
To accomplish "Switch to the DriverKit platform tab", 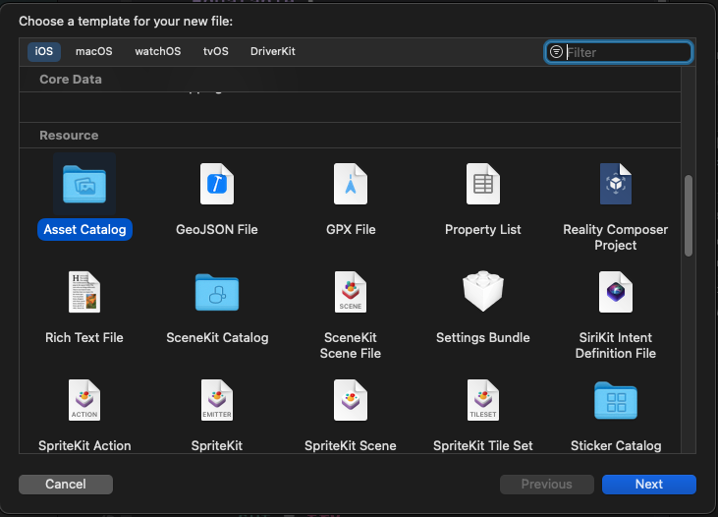I will tap(272, 51).
